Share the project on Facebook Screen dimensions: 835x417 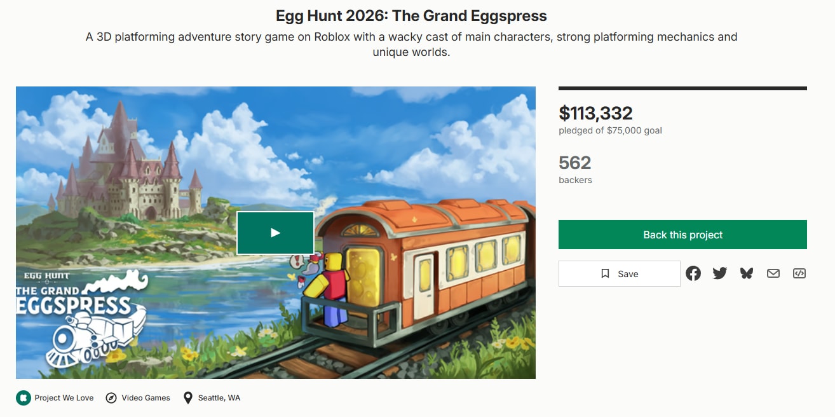pos(693,273)
